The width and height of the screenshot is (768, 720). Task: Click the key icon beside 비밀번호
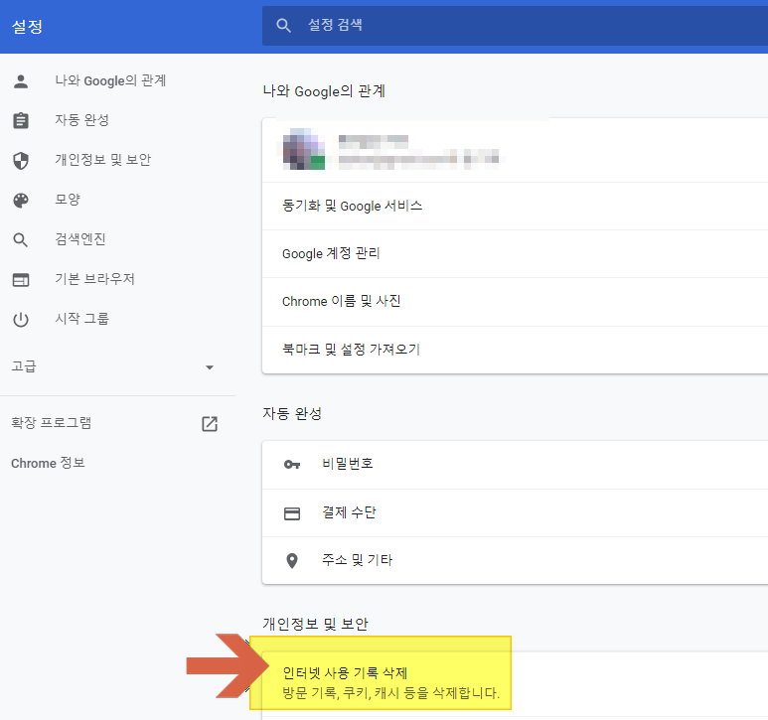292,465
